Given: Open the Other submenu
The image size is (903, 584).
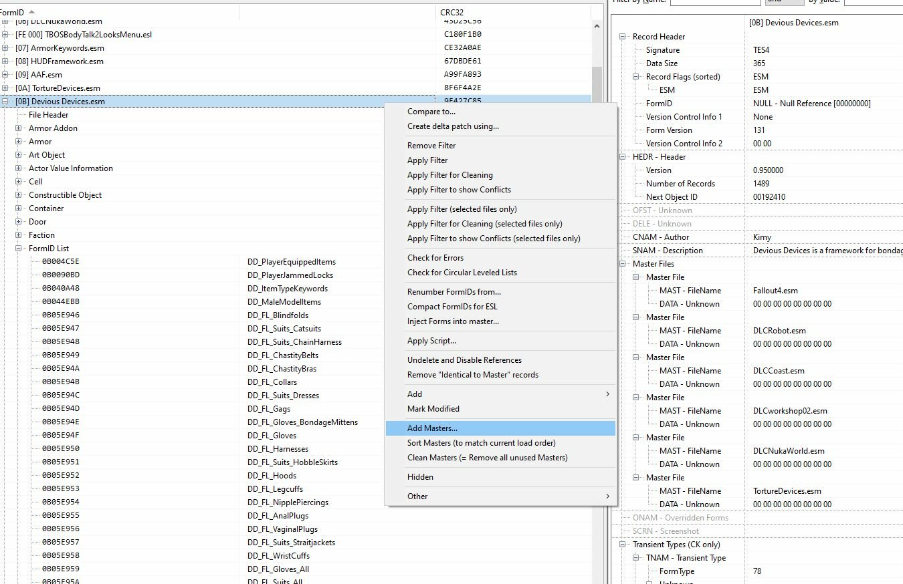Looking at the screenshot, I should point(500,496).
